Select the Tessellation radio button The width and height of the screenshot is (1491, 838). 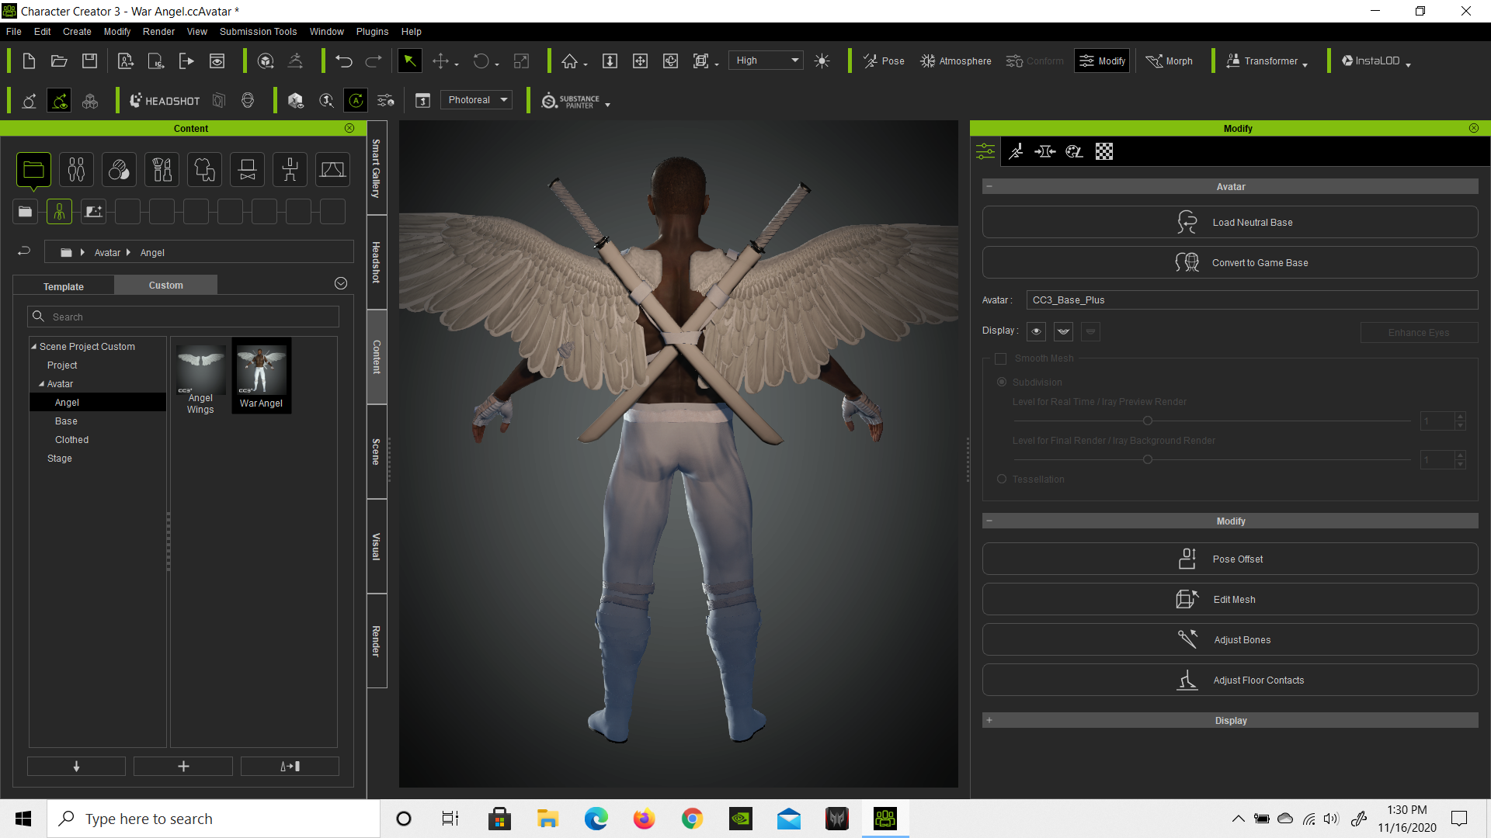coord(1002,479)
